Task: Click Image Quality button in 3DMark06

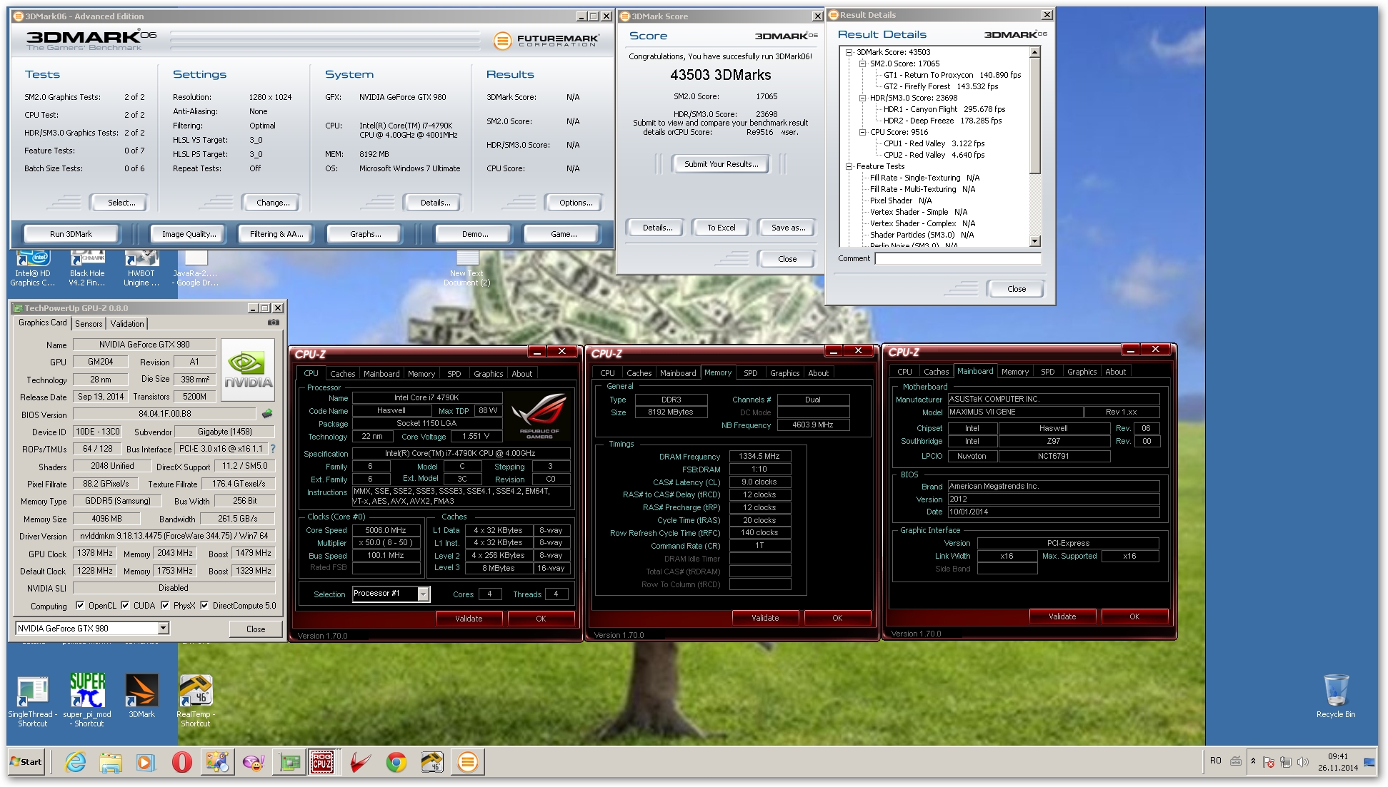Action: pyautogui.click(x=188, y=234)
